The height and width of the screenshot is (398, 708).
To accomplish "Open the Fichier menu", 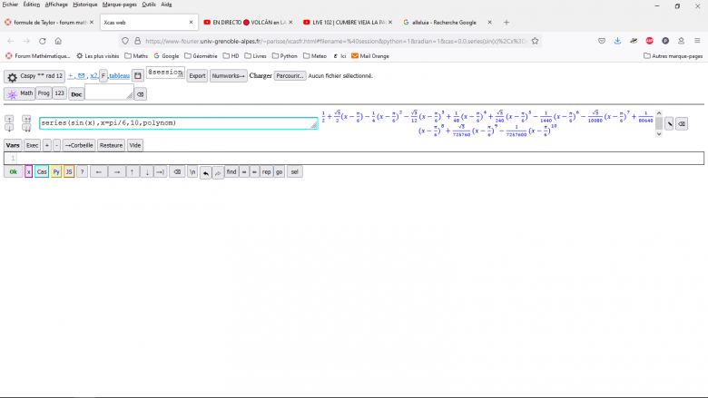I will click(10, 5).
